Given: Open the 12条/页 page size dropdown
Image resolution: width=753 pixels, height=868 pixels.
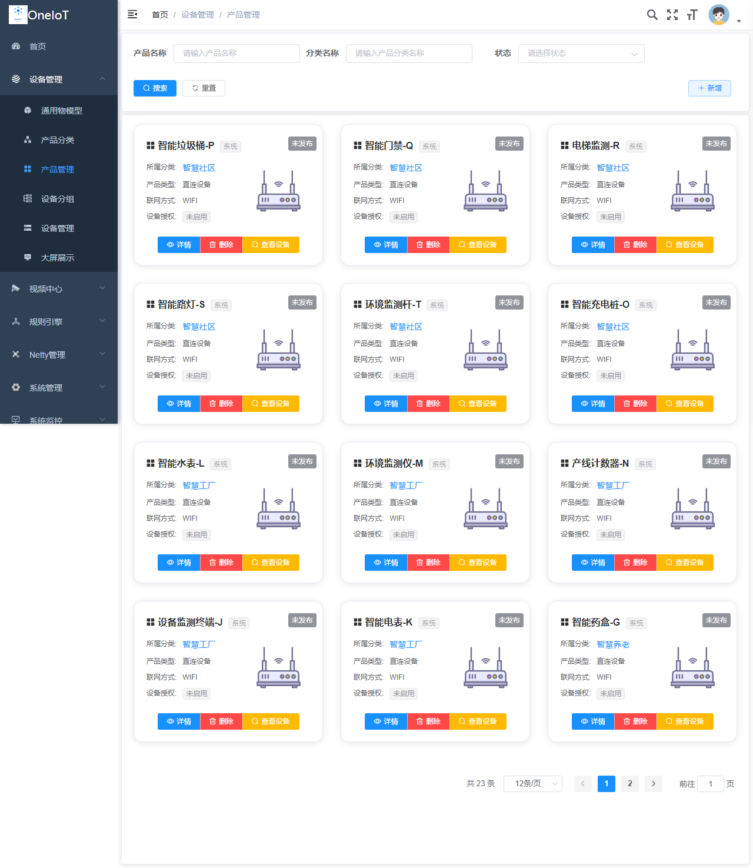Looking at the screenshot, I should [533, 784].
